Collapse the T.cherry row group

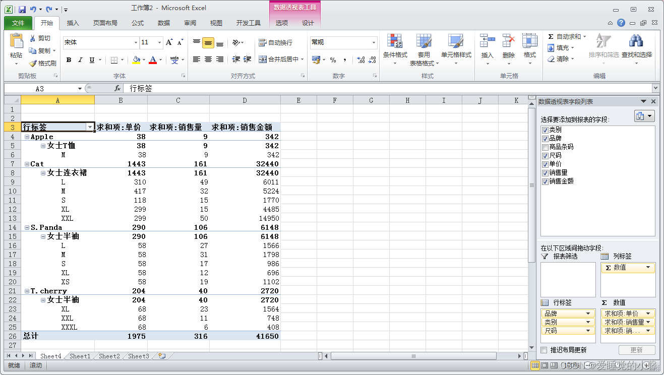(27, 291)
